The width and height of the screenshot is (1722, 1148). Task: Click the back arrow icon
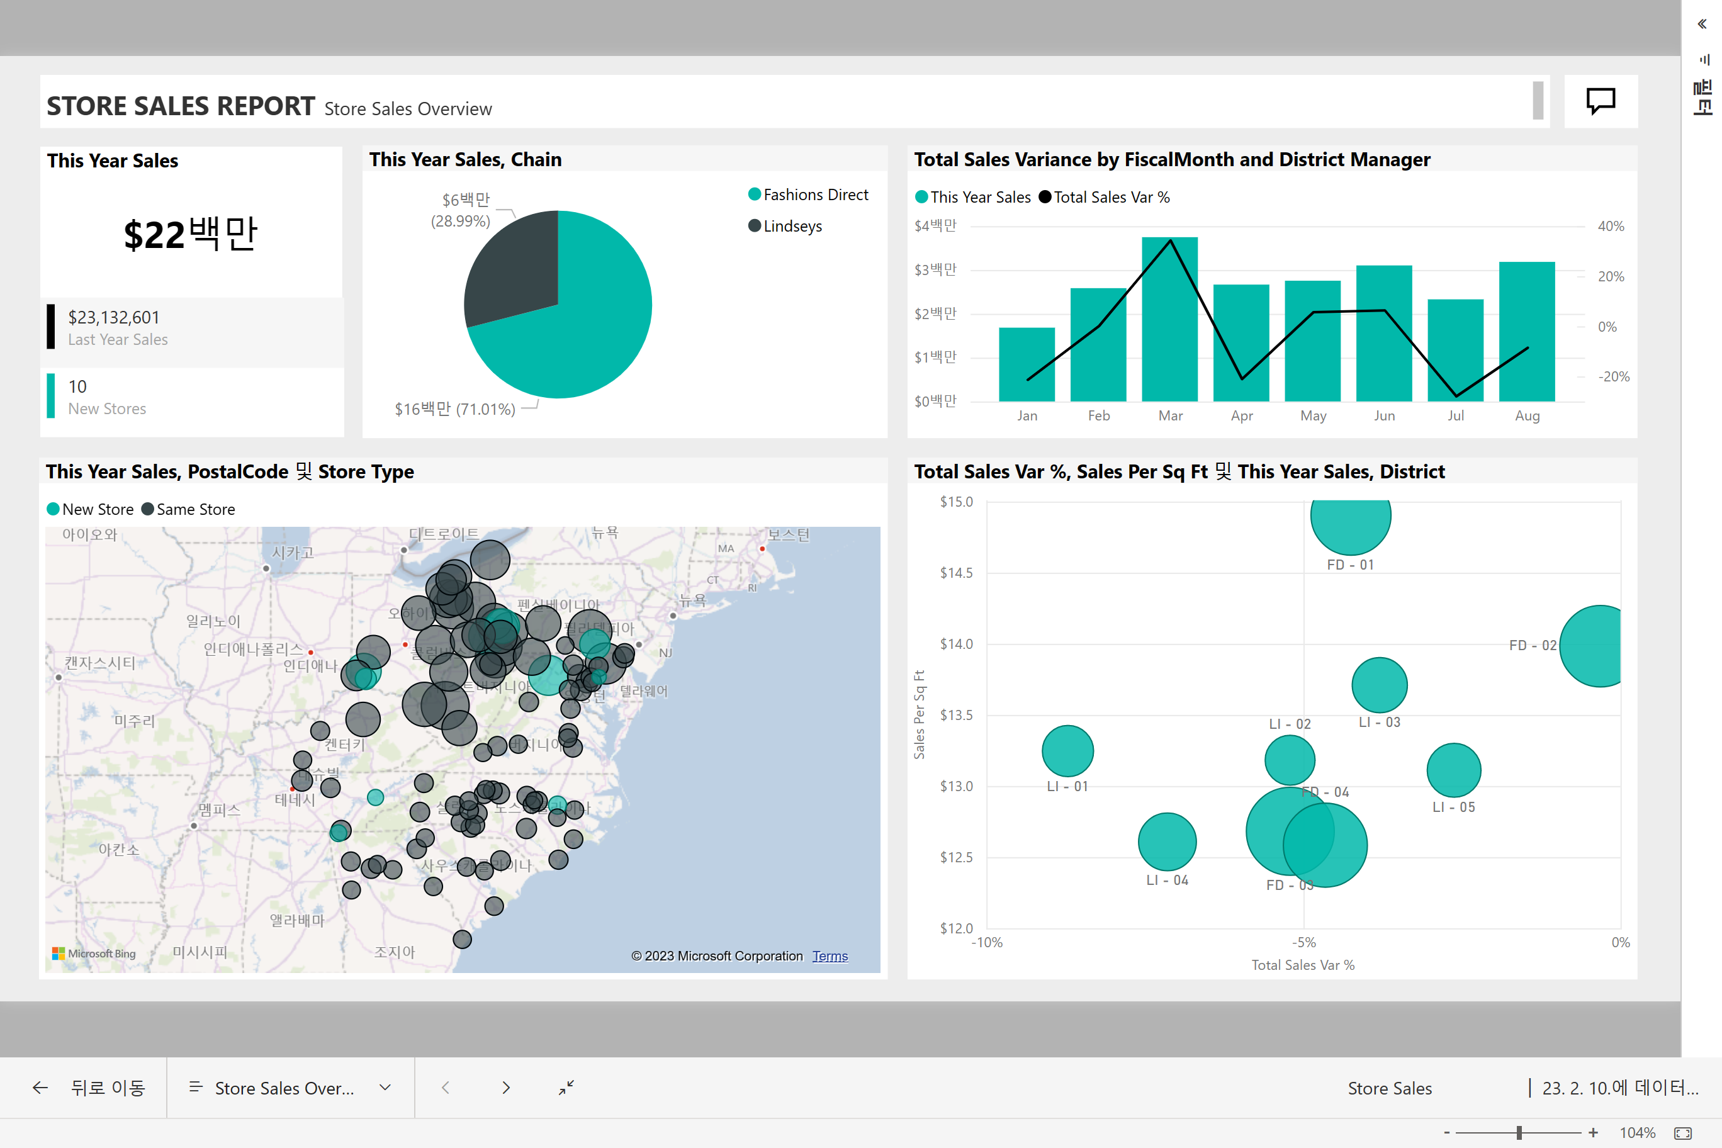[x=40, y=1088]
